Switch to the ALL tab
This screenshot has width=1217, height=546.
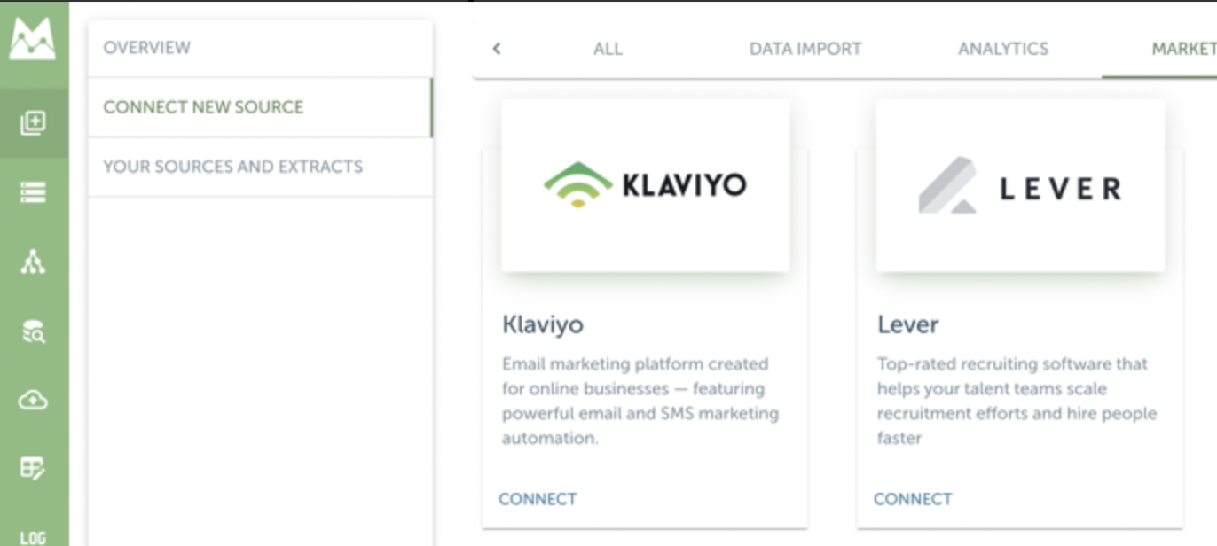[x=608, y=49]
